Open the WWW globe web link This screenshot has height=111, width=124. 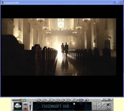18,106
